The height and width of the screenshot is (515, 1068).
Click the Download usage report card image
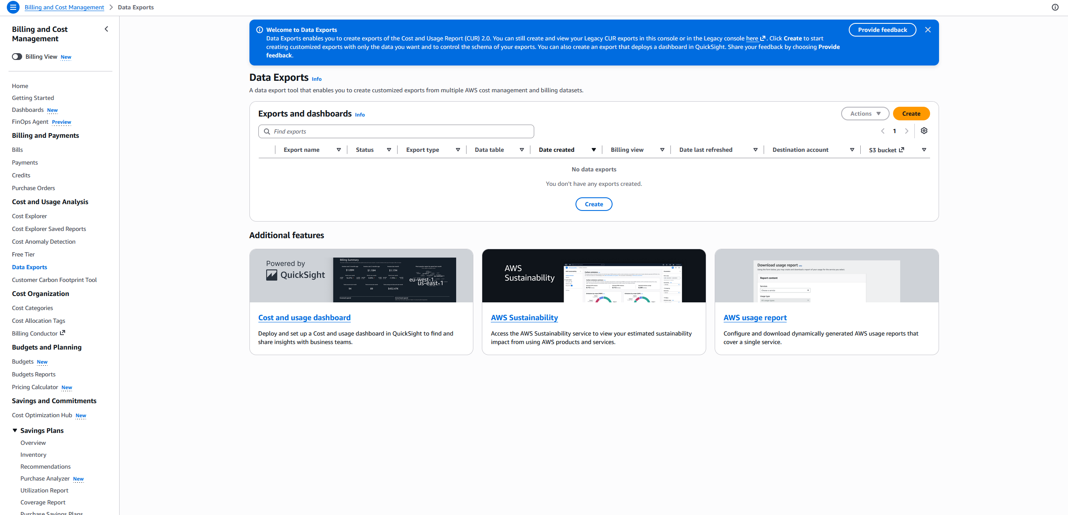tap(827, 276)
